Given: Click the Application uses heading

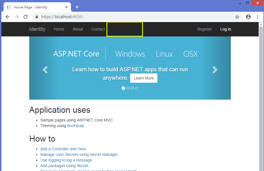Looking at the screenshot, I should tap(60, 110).
